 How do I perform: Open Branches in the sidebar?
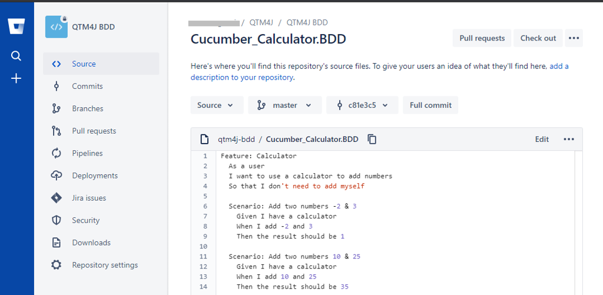click(101, 108)
